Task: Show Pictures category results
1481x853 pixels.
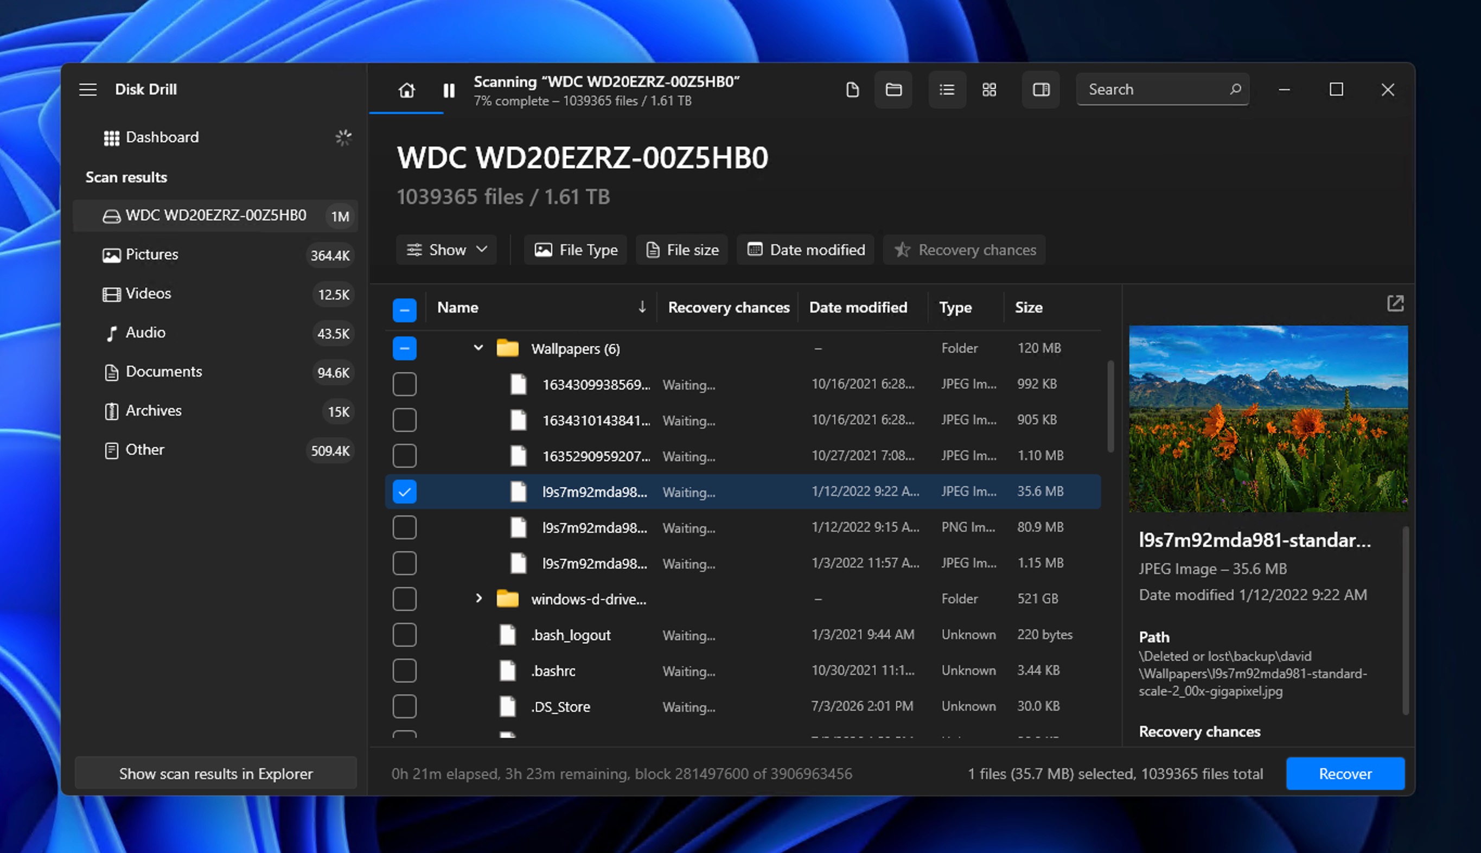Action: pyautogui.click(x=215, y=255)
